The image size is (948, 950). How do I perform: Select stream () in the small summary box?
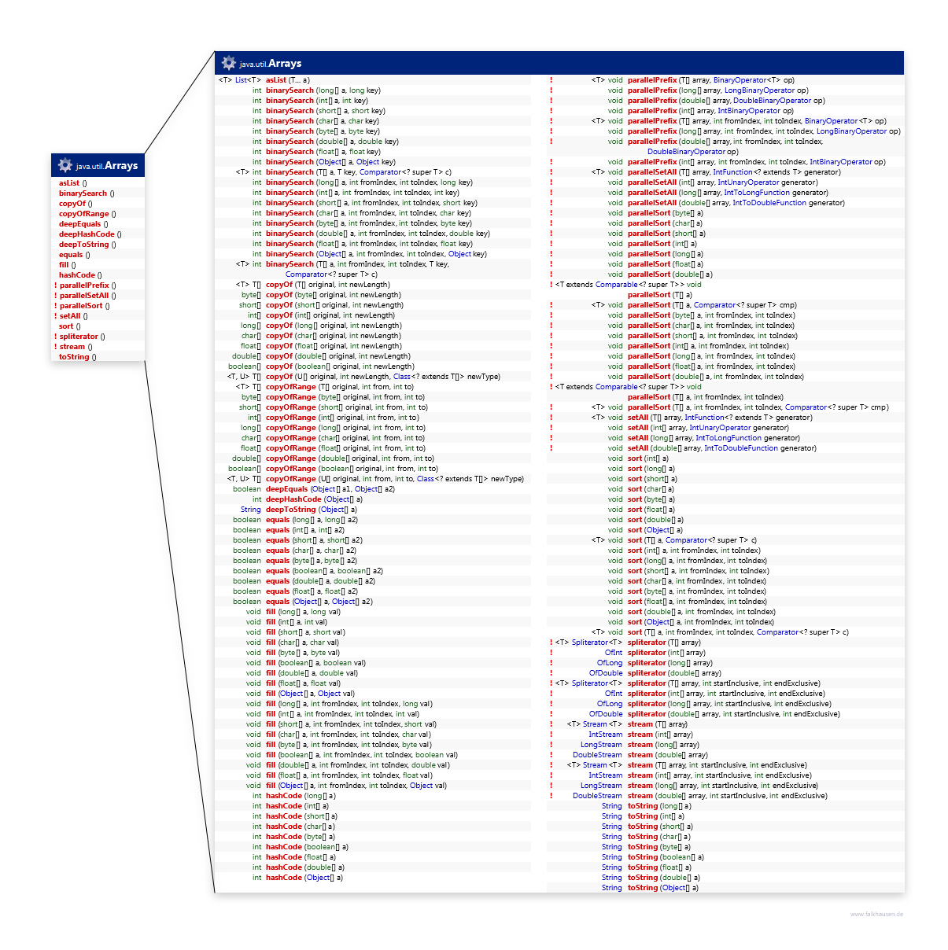click(76, 347)
